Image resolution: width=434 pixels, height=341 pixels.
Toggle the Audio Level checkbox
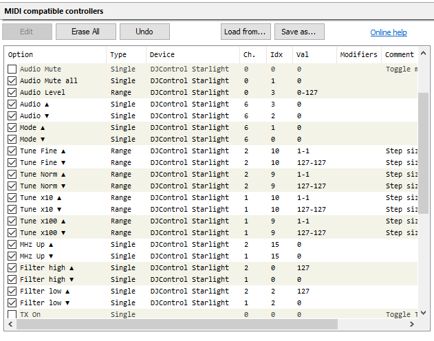[x=12, y=92]
